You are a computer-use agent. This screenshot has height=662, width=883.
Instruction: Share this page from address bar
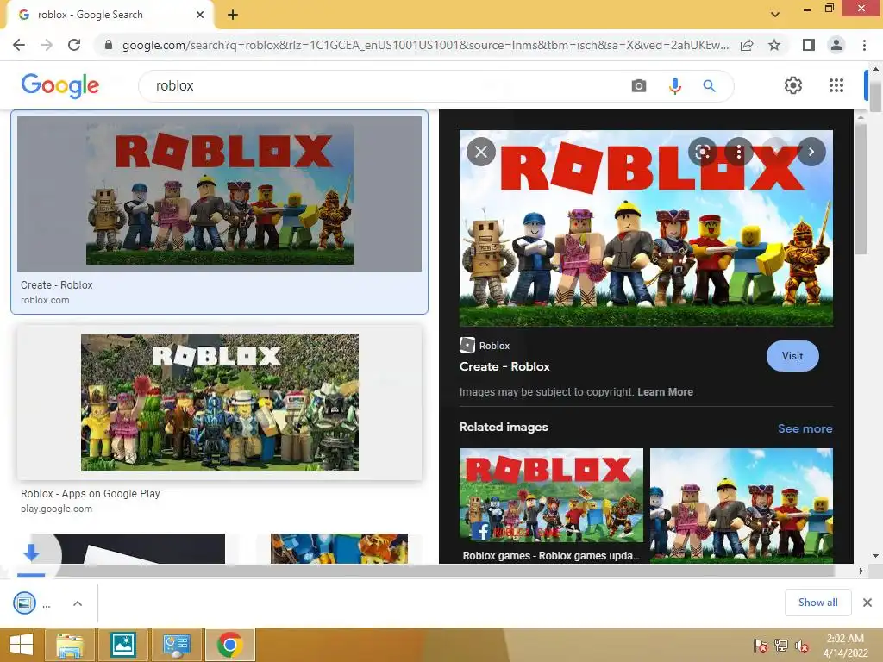[747, 45]
